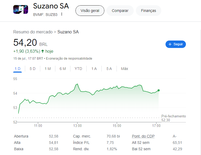Viewport: 201px width, 155px height.
Task: Switch chart to 1 M range
Action: 48,69
